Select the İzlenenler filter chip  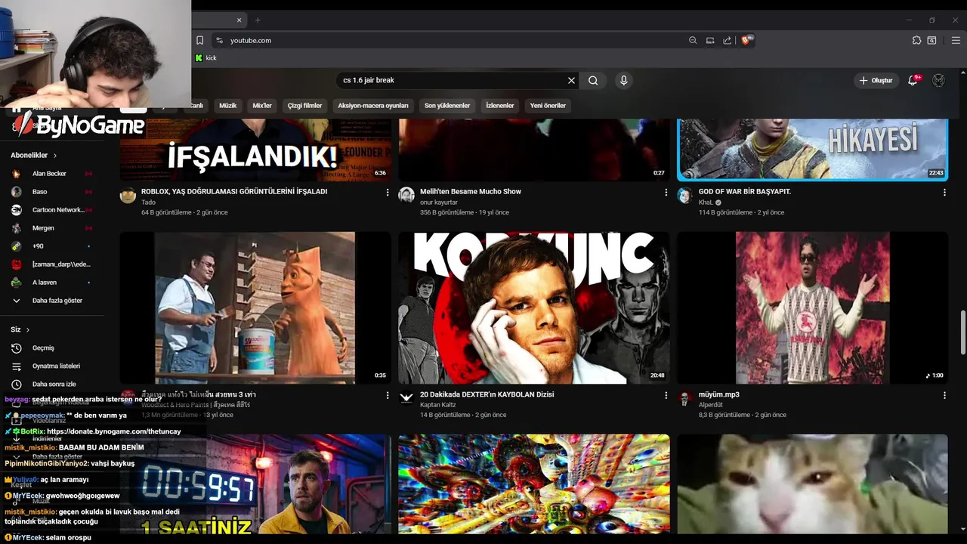pyautogui.click(x=500, y=106)
